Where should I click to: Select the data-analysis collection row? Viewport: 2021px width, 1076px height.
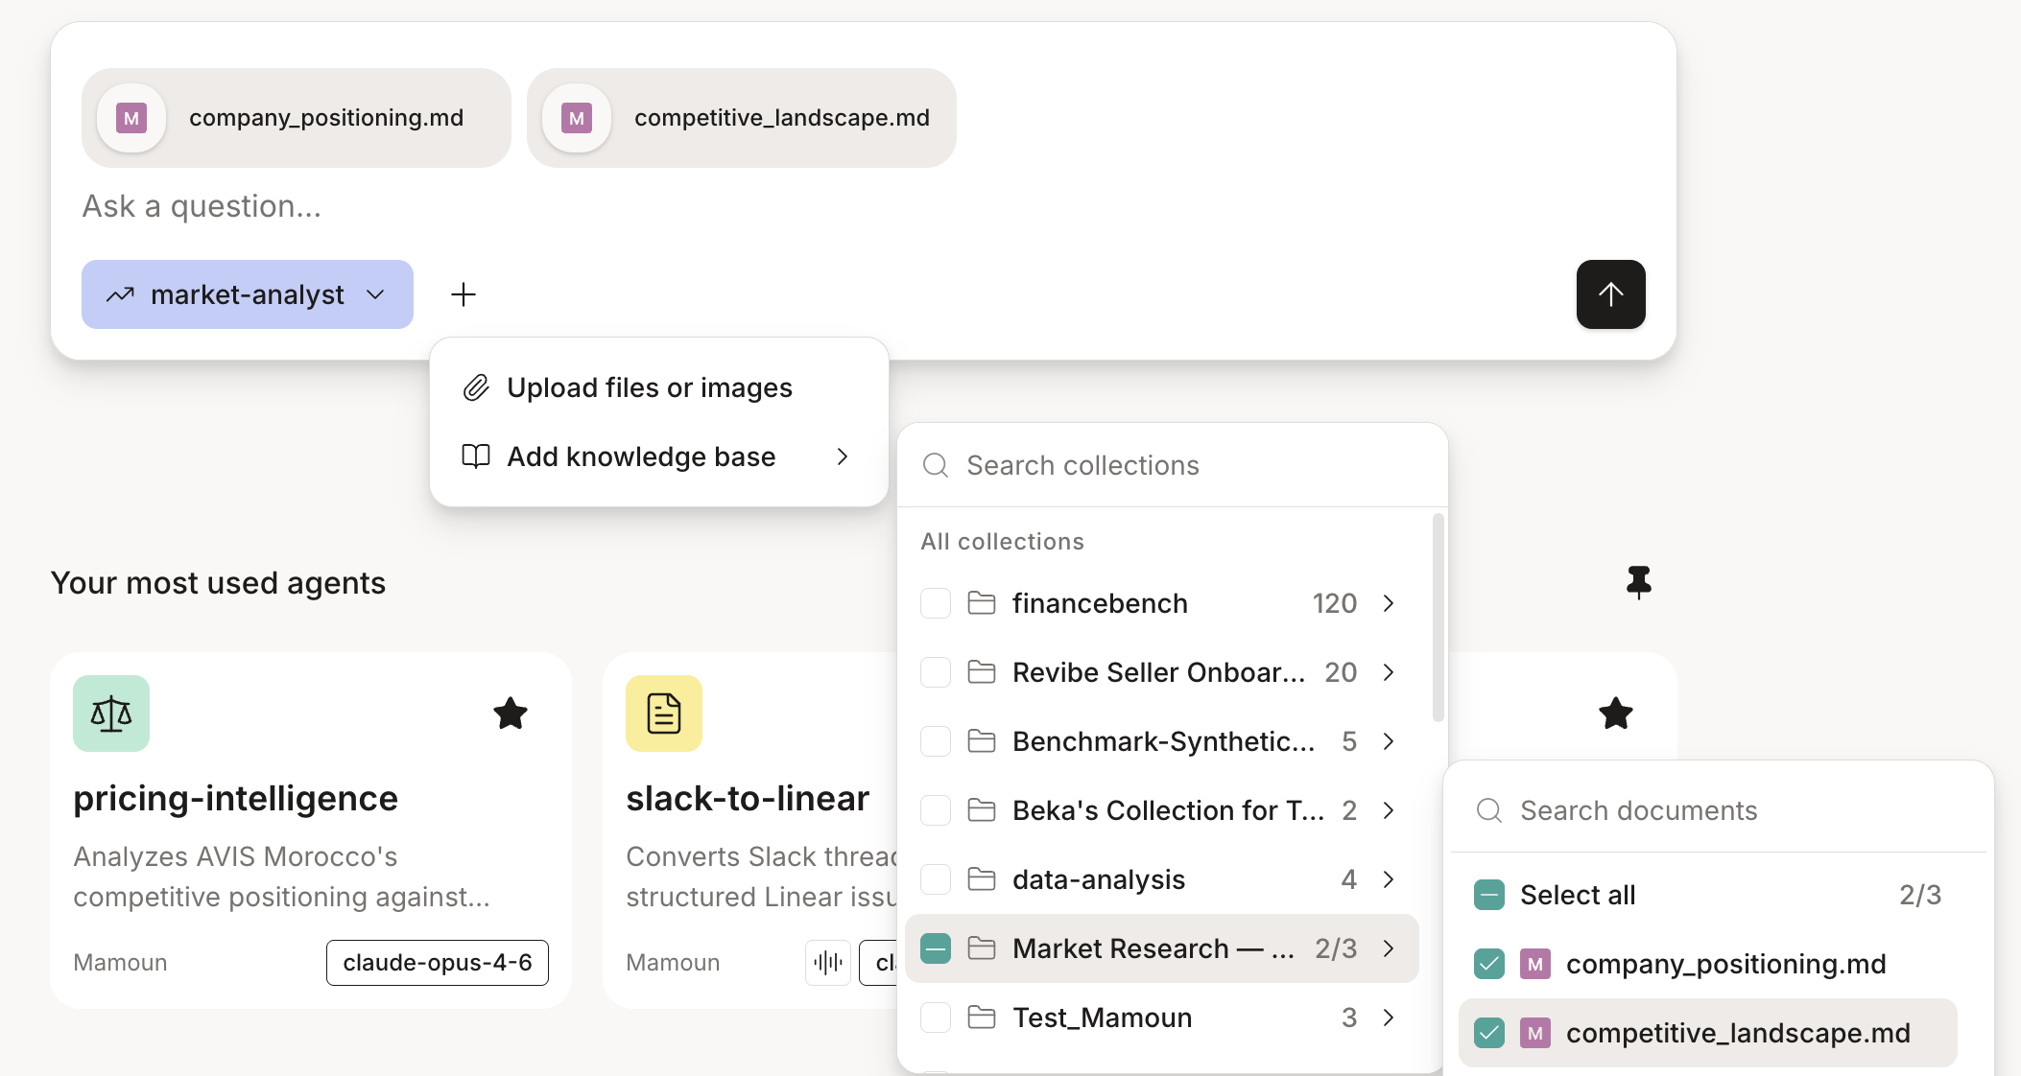pyautogui.click(x=1162, y=879)
